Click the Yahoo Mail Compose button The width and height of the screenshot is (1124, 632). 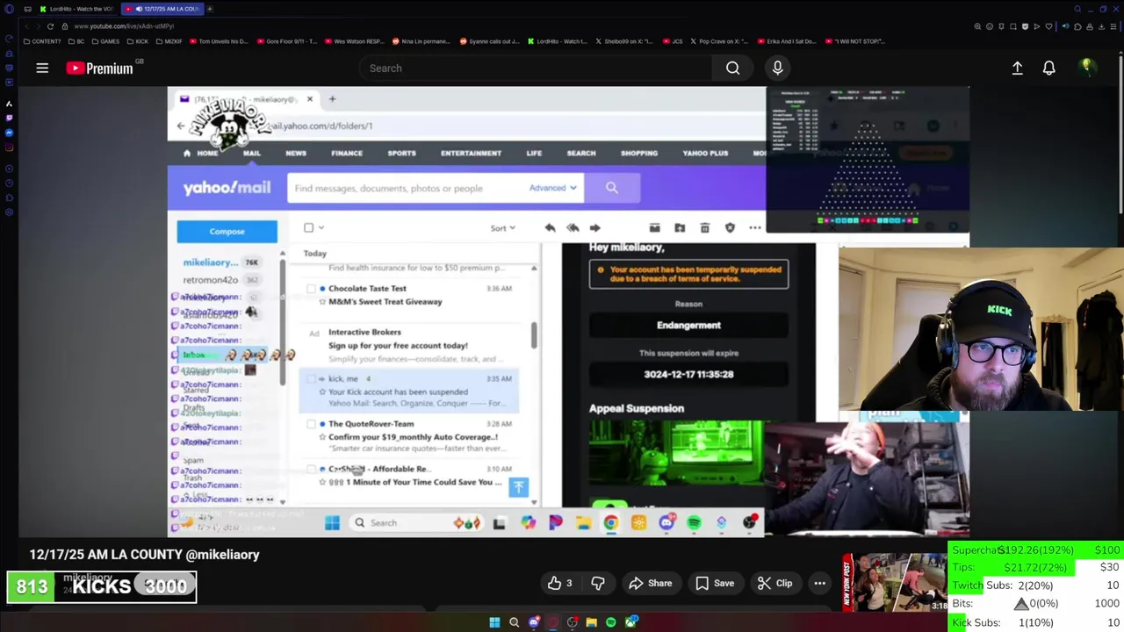click(x=227, y=232)
